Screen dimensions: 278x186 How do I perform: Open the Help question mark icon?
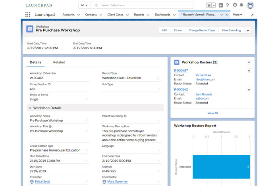pos(228,5)
